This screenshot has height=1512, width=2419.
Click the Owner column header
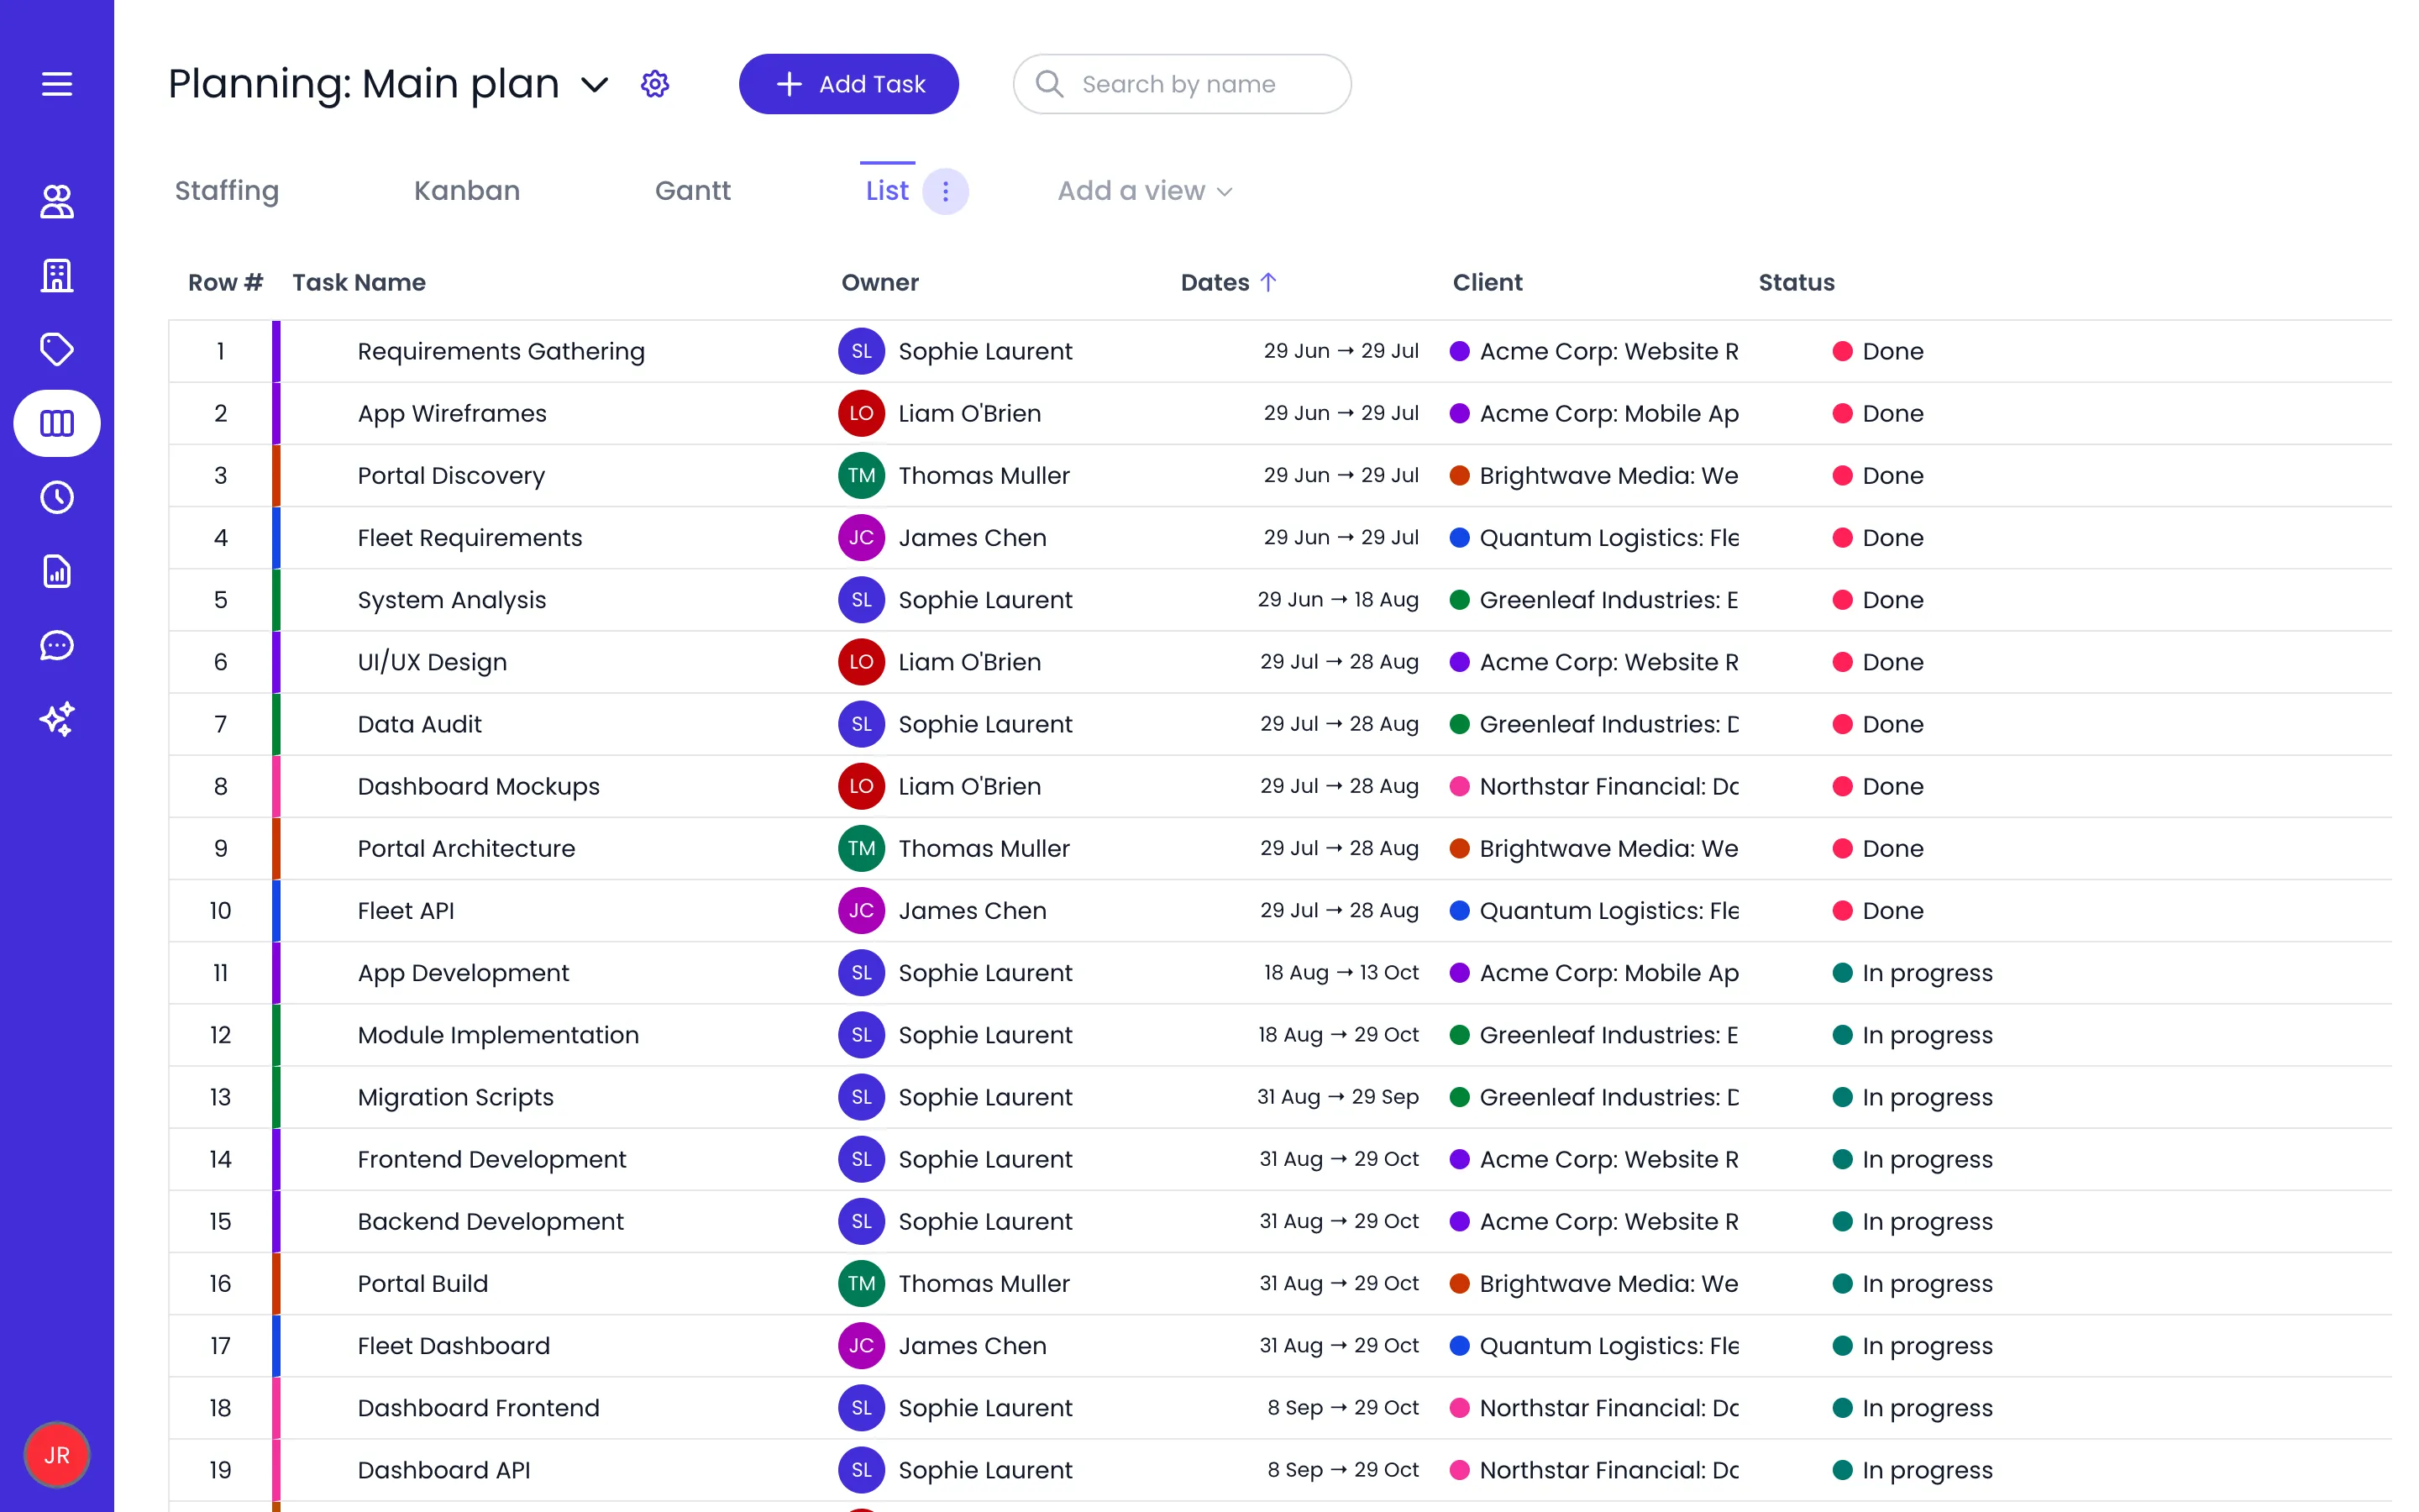879,283
